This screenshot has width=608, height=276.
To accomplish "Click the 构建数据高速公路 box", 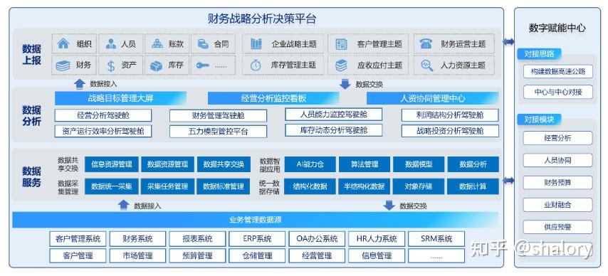I will (x=558, y=71).
